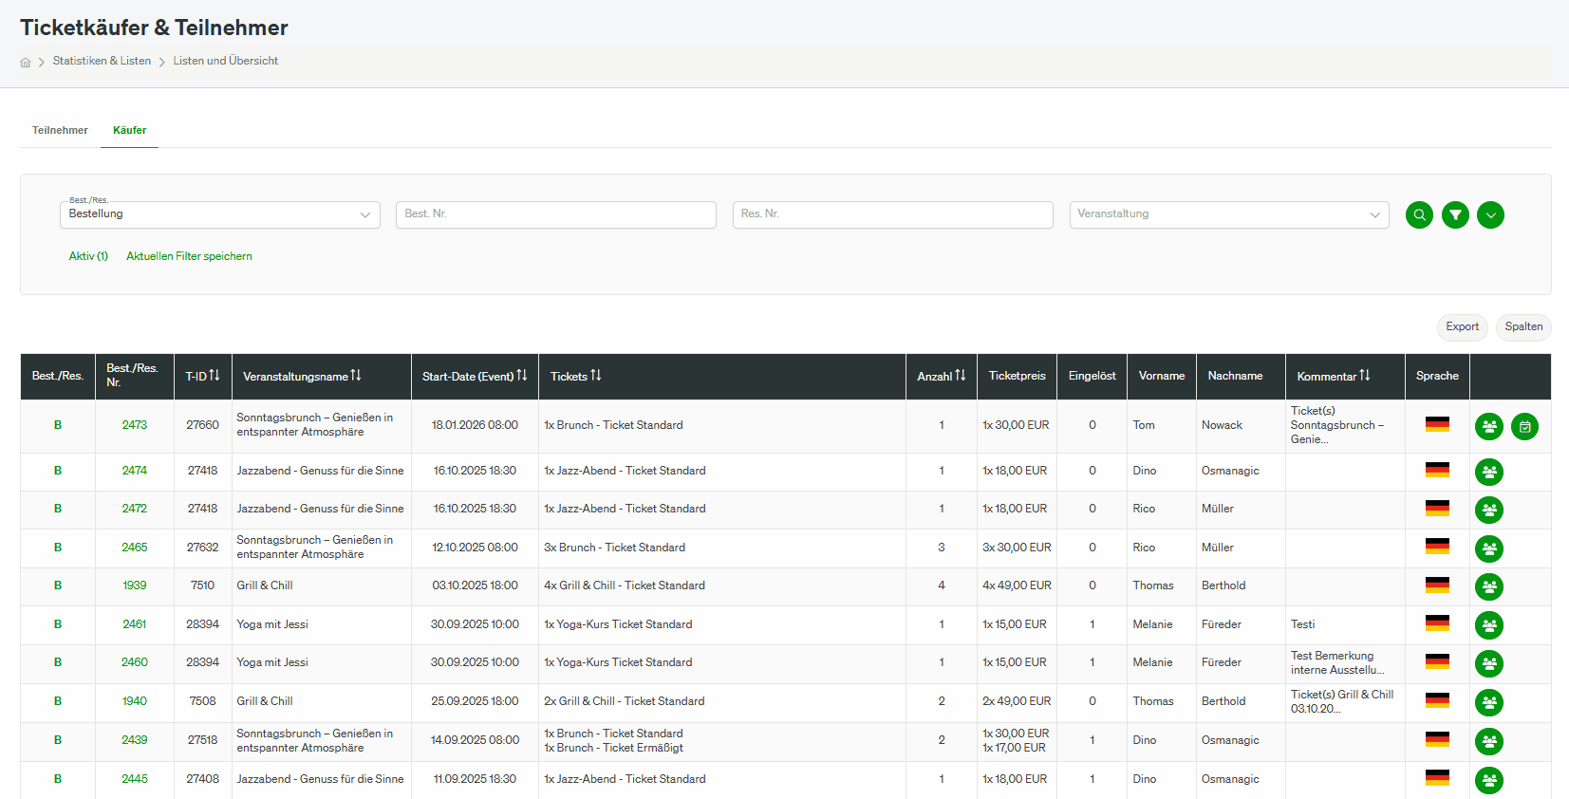The height and width of the screenshot is (799, 1569).
Task: Sort by Kommentar column header
Action: pyautogui.click(x=1365, y=376)
